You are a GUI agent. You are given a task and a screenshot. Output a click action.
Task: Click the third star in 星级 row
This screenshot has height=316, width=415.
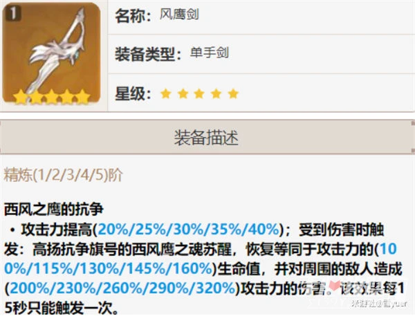point(199,93)
